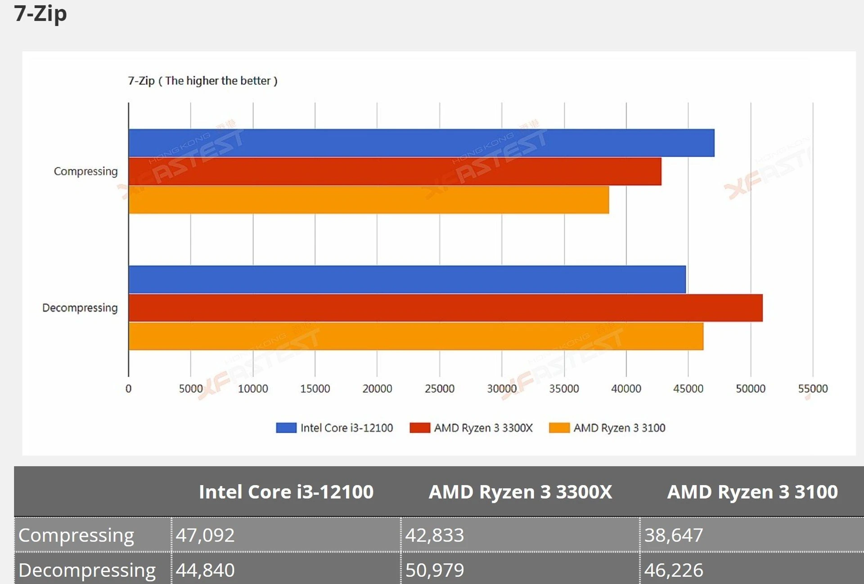Click the 'Compressing' table row label
864x584 pixels.
(x=76, y=535)
